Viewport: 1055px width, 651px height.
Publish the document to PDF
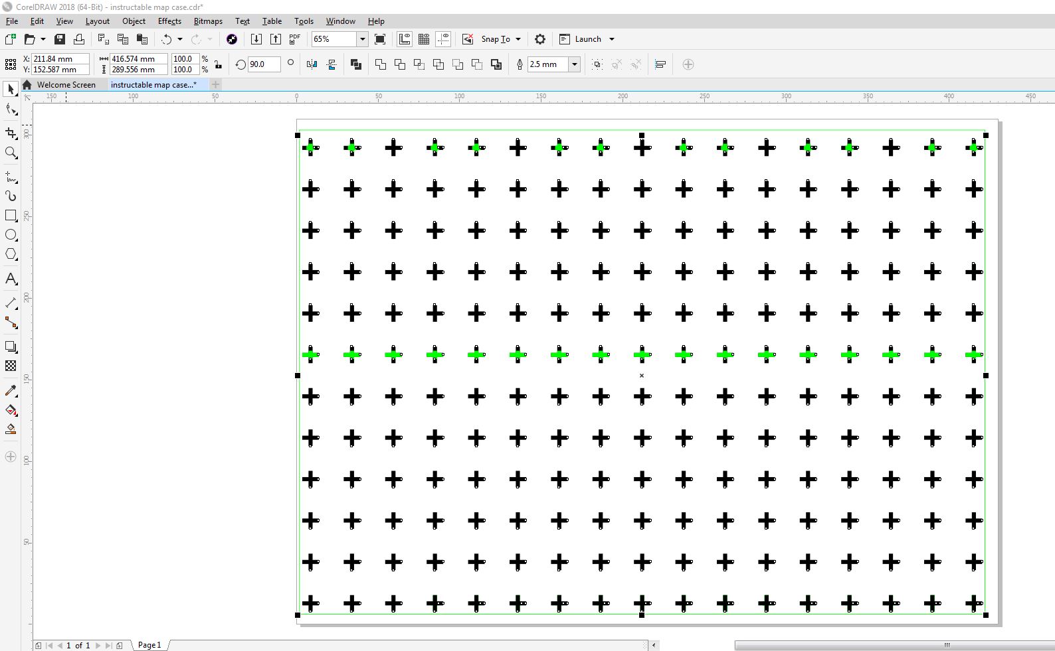pos(294,39)
